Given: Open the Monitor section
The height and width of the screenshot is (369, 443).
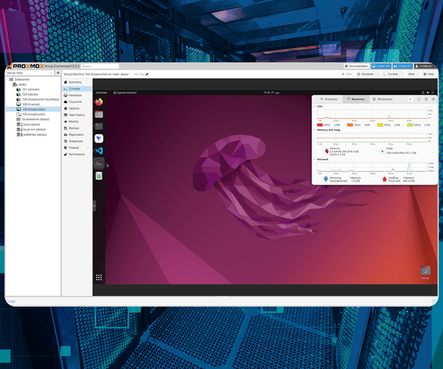Looking at the screenshot, I should (77, 122).
